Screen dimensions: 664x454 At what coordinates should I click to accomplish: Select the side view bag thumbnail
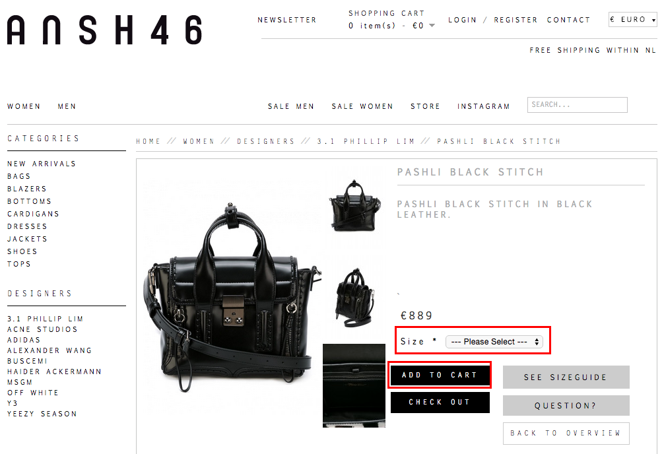point(355,298)
